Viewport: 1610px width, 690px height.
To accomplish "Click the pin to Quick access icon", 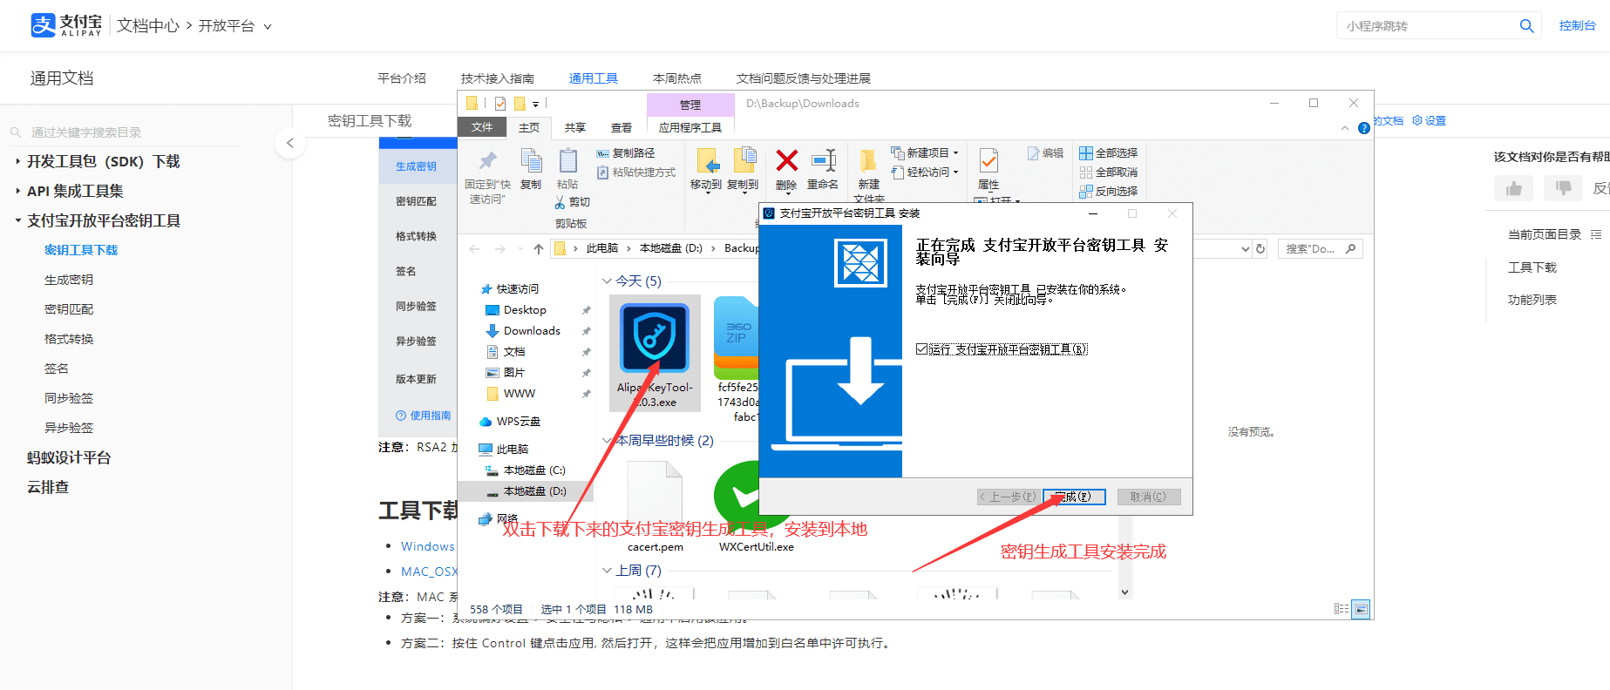I will pyautogui.click(x=487, y=160).
